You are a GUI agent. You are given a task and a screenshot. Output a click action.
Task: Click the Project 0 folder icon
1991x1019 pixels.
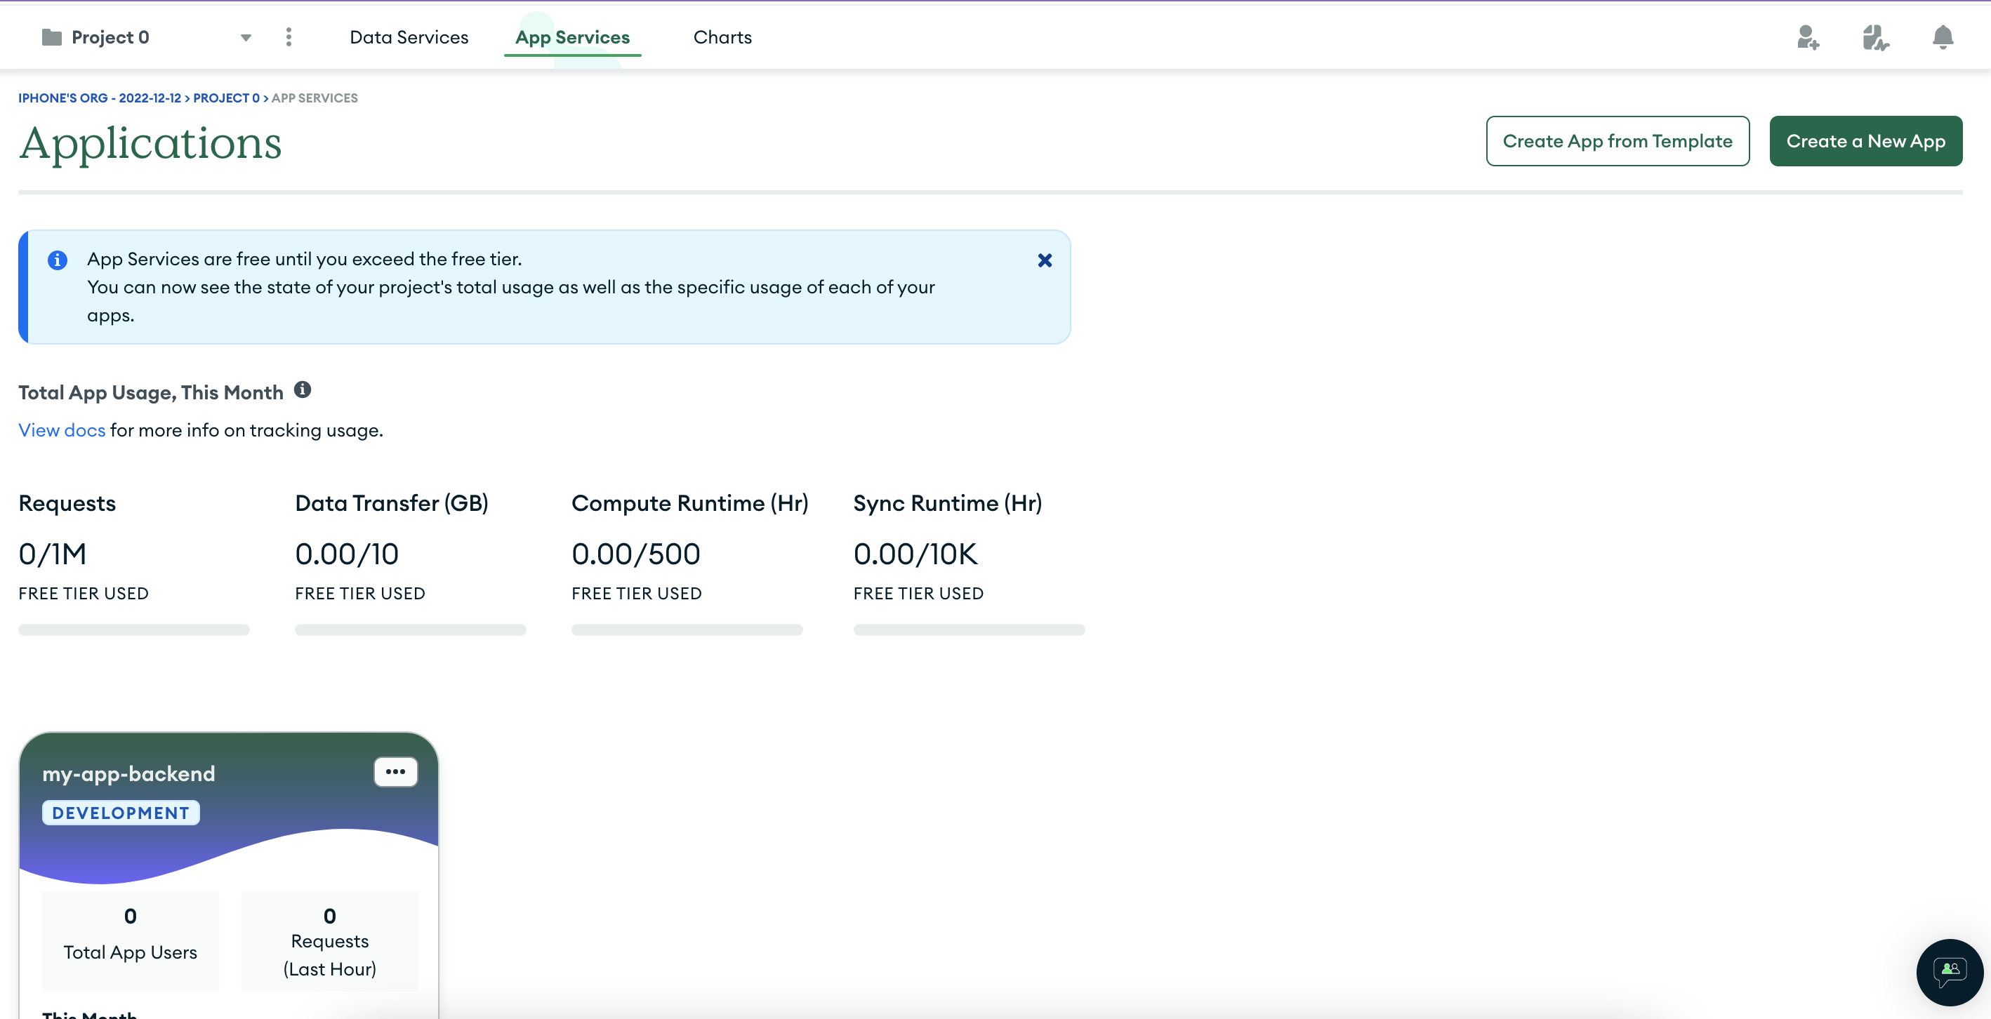pos(52,37)
